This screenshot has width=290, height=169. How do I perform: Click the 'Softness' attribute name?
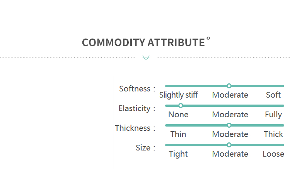[x=135, y=89]
